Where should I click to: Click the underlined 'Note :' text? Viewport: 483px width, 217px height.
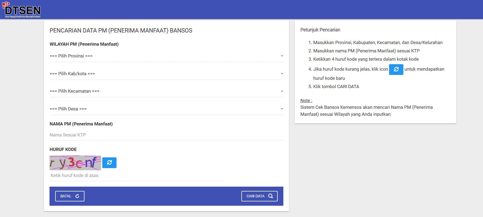pos(306,100)
